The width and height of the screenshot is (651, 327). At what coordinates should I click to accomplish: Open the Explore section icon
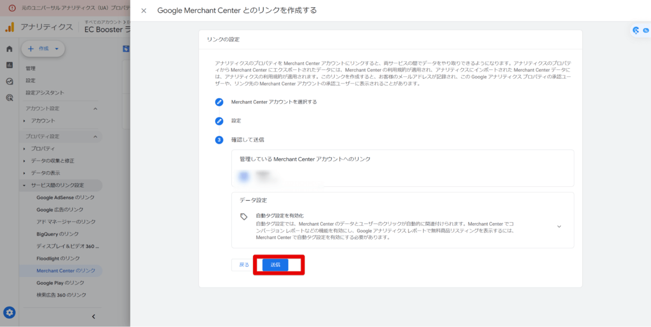[x=9, y=81]
